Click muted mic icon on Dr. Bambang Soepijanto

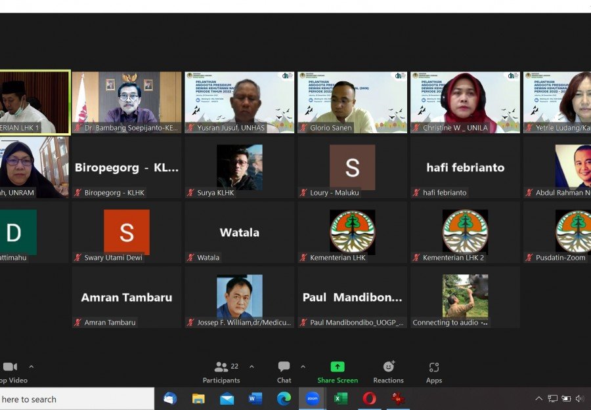(x=77, y=128)
